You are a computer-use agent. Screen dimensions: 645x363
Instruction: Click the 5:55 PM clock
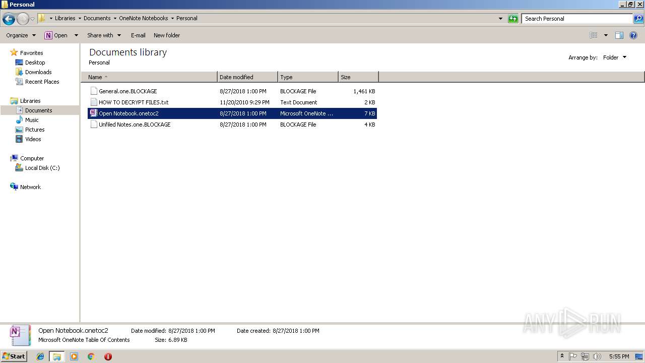coord(619,356)
